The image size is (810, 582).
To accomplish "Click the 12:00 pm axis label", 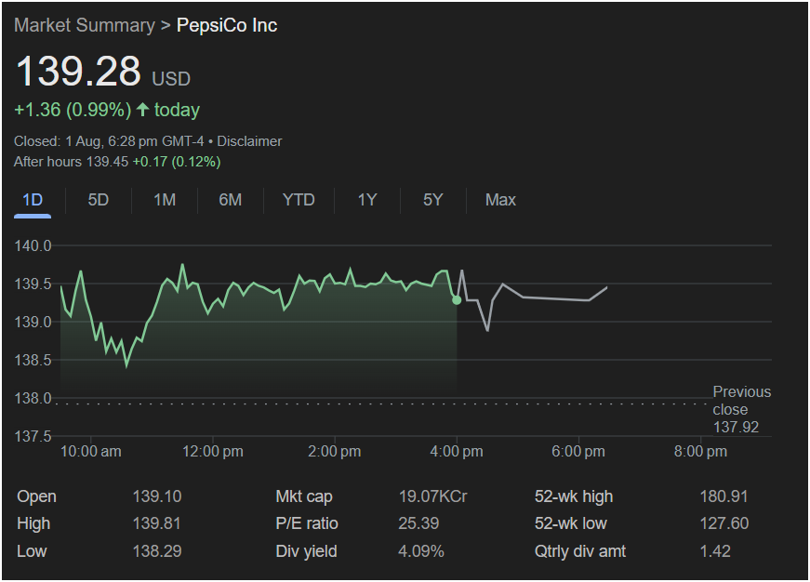I will coord(213,452).
